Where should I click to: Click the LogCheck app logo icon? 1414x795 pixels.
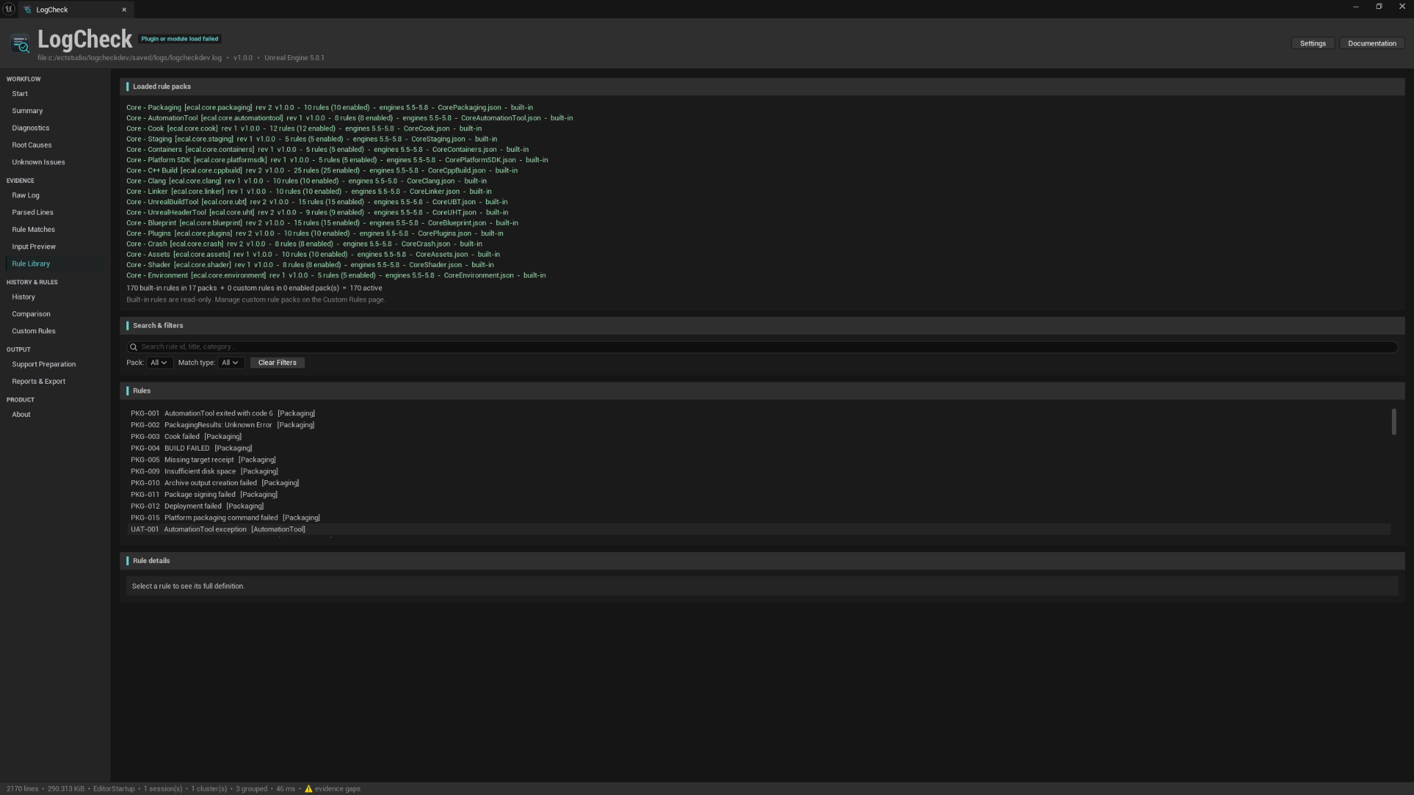(x=21, y=44)
